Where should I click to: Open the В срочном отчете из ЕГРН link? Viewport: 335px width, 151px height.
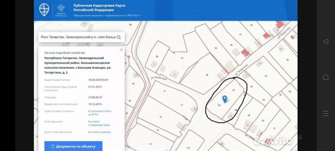[99, 113]
